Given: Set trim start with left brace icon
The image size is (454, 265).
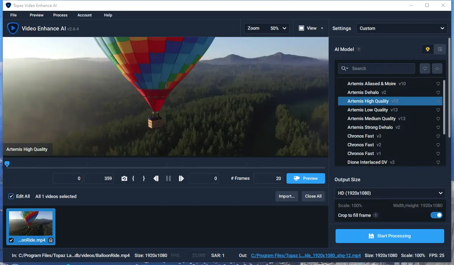Looking at the screenshot, I should 133,178.
